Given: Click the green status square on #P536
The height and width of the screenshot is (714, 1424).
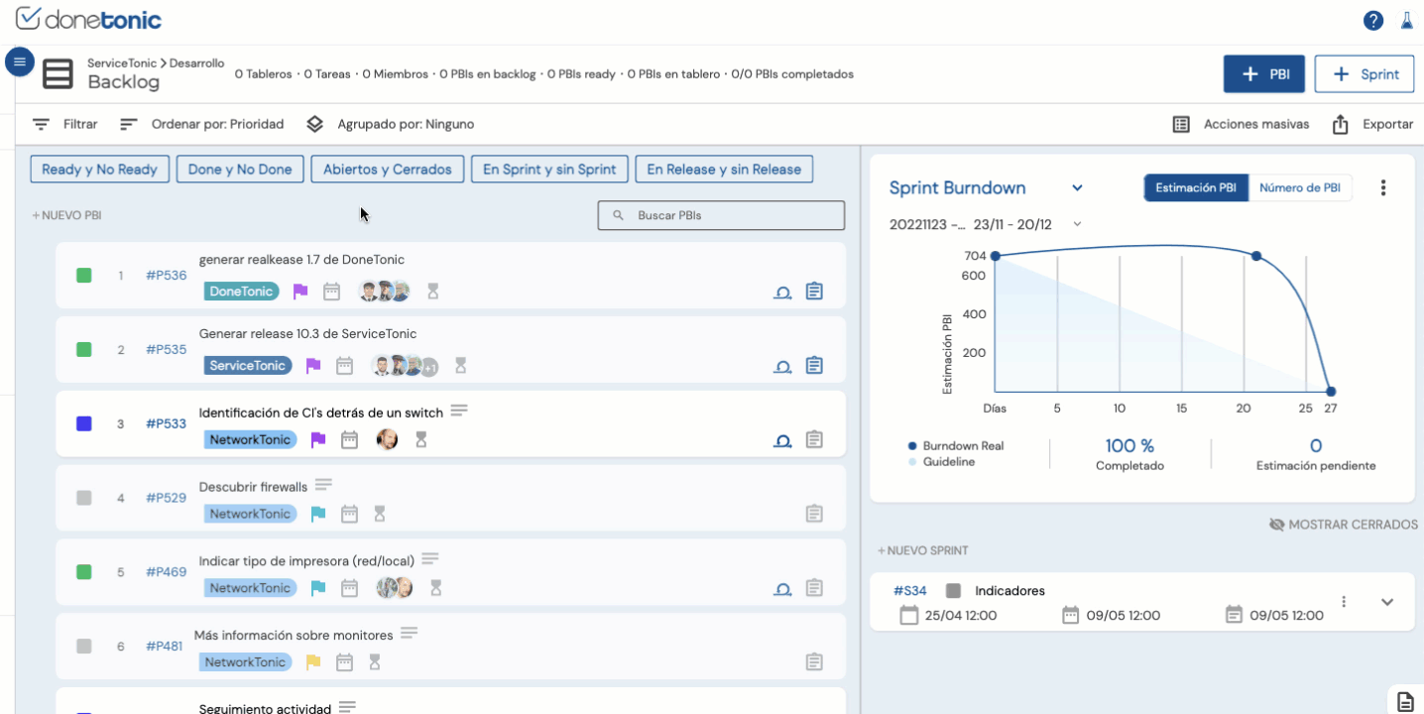Looking at the screenshot, I should click(x=84, y=275).
